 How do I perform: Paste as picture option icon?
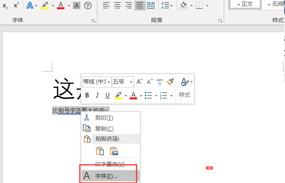(x=114, y=151)
